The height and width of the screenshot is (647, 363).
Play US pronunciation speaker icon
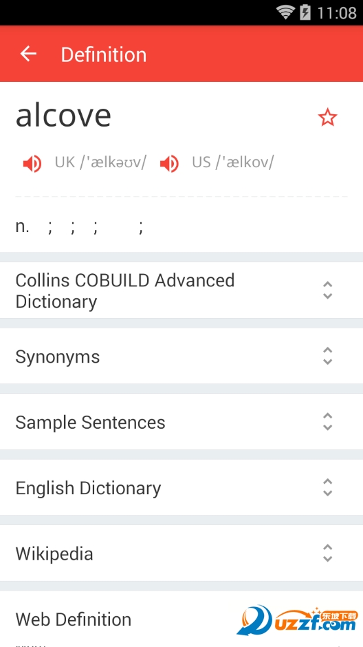(x=169, y=164)
